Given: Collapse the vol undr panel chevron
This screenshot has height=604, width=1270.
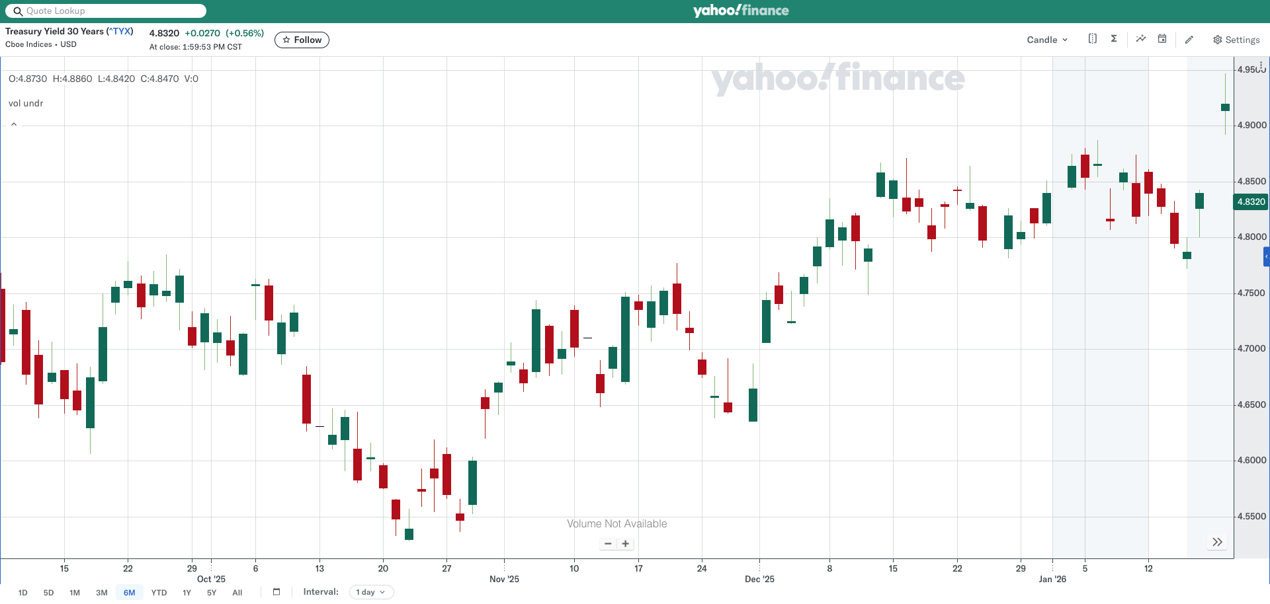Looking at the screenshot, I should 14,124.
